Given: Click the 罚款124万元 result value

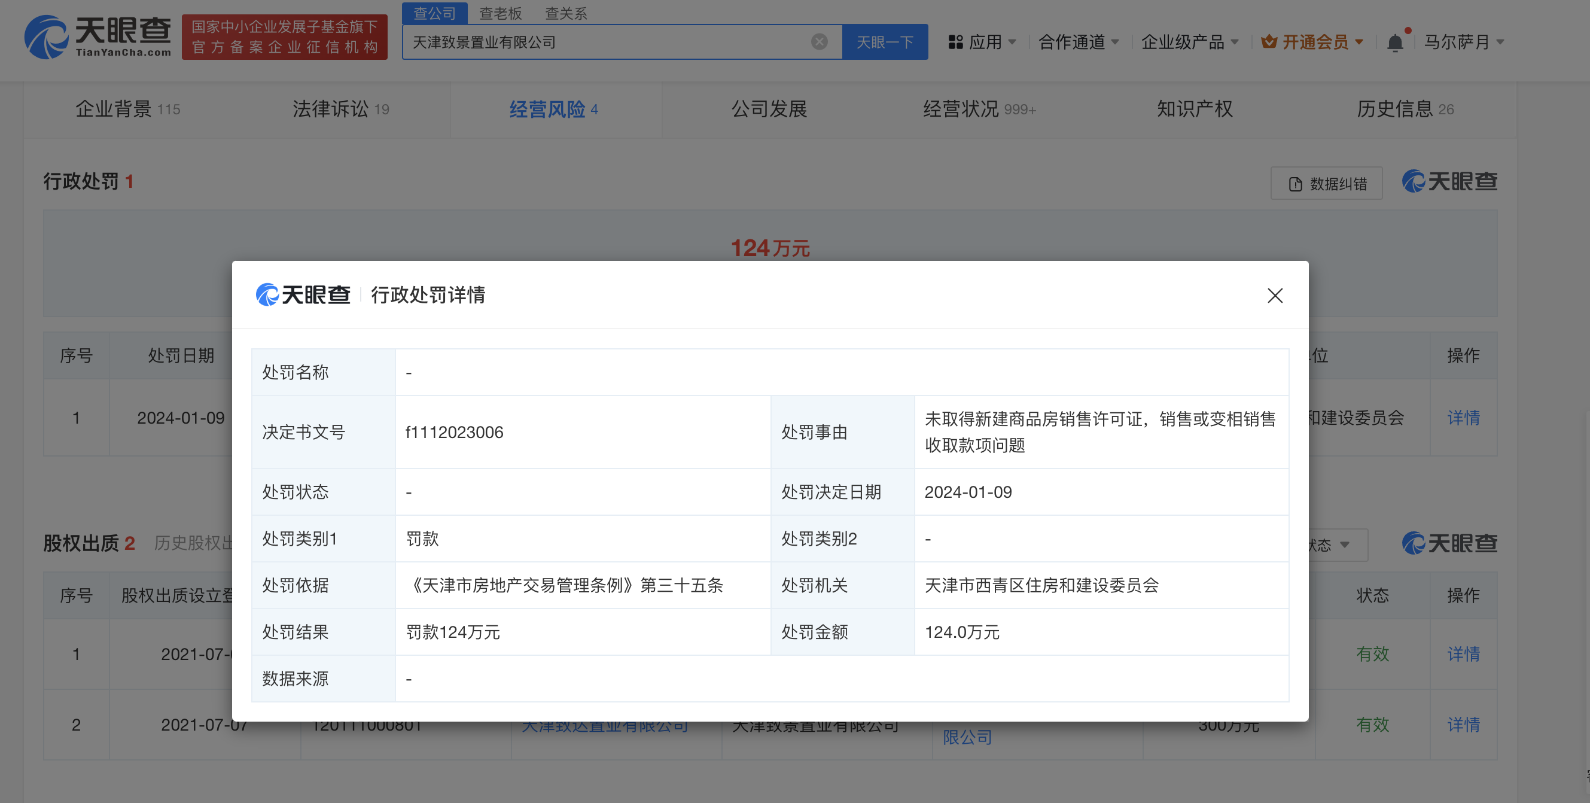Looking at the screenshot, I should pos(452,632).
